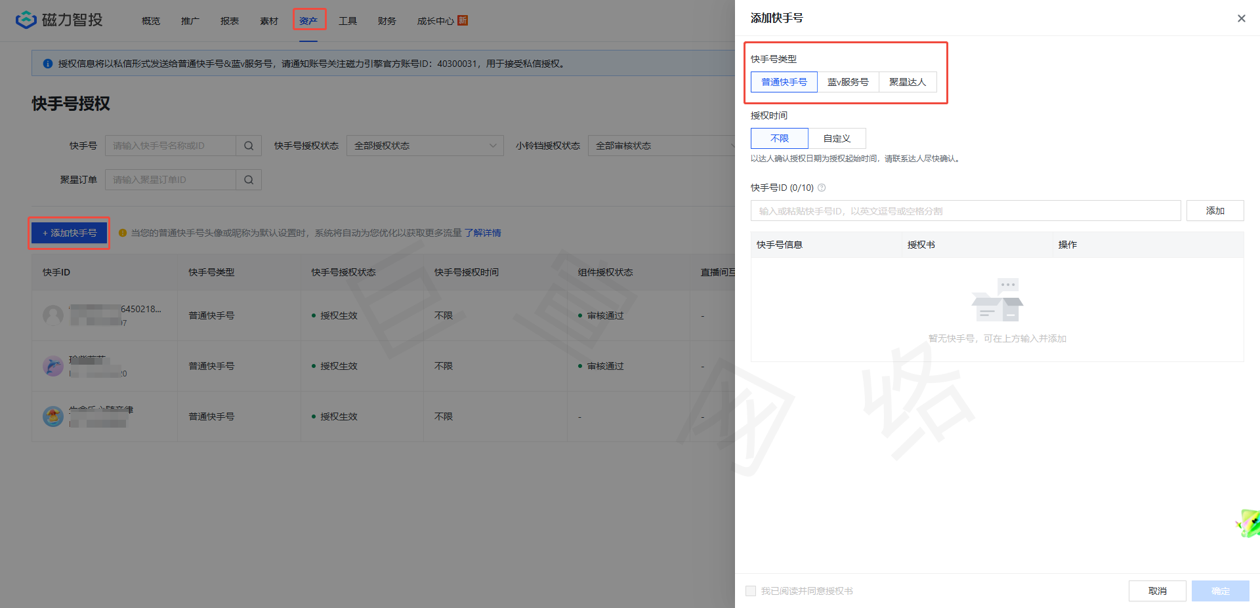Image resolution: width=1260 pixels, height=608 pixels.
Task: Open the 报表 menu
Action: click(230, 21)
